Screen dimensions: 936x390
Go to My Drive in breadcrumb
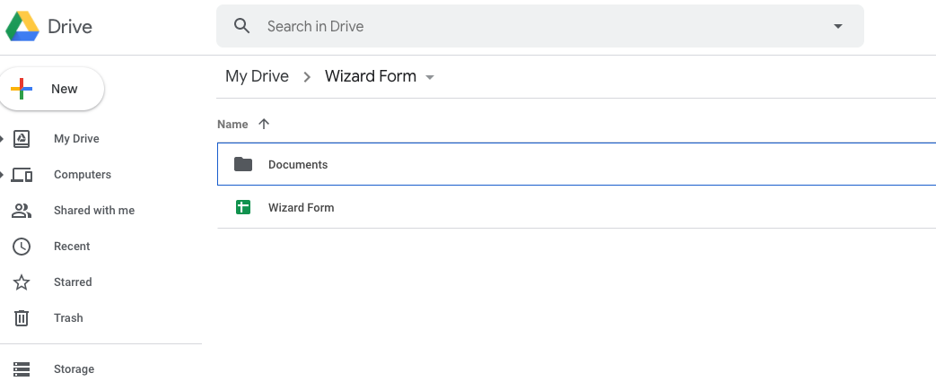(257, 76)
